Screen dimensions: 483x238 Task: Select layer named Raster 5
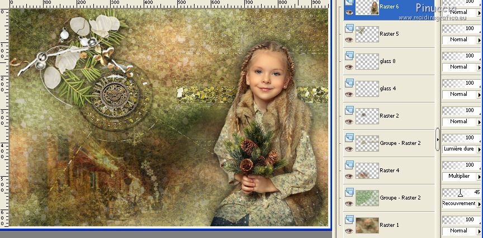point(389,34)
